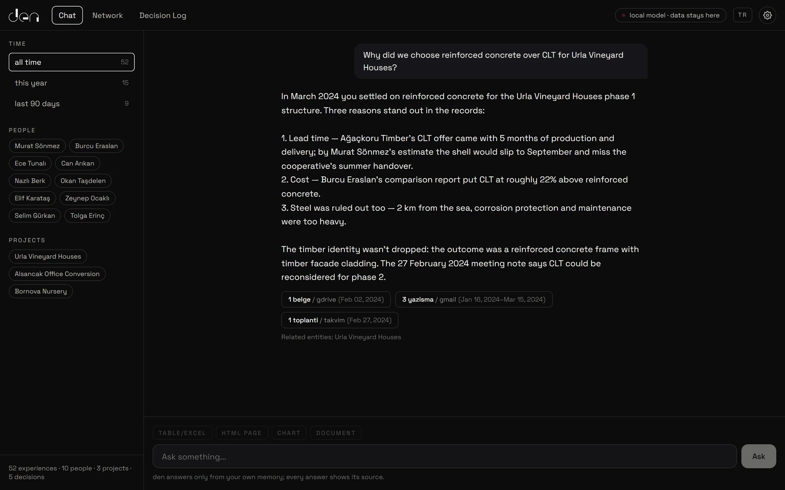The width and height of the screenshot is (785, 490).
Task: Click the answer's Cost reason line
Action: pos(454,187)
